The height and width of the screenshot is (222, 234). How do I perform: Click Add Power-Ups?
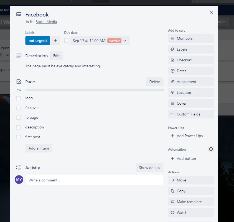[191, 136]
